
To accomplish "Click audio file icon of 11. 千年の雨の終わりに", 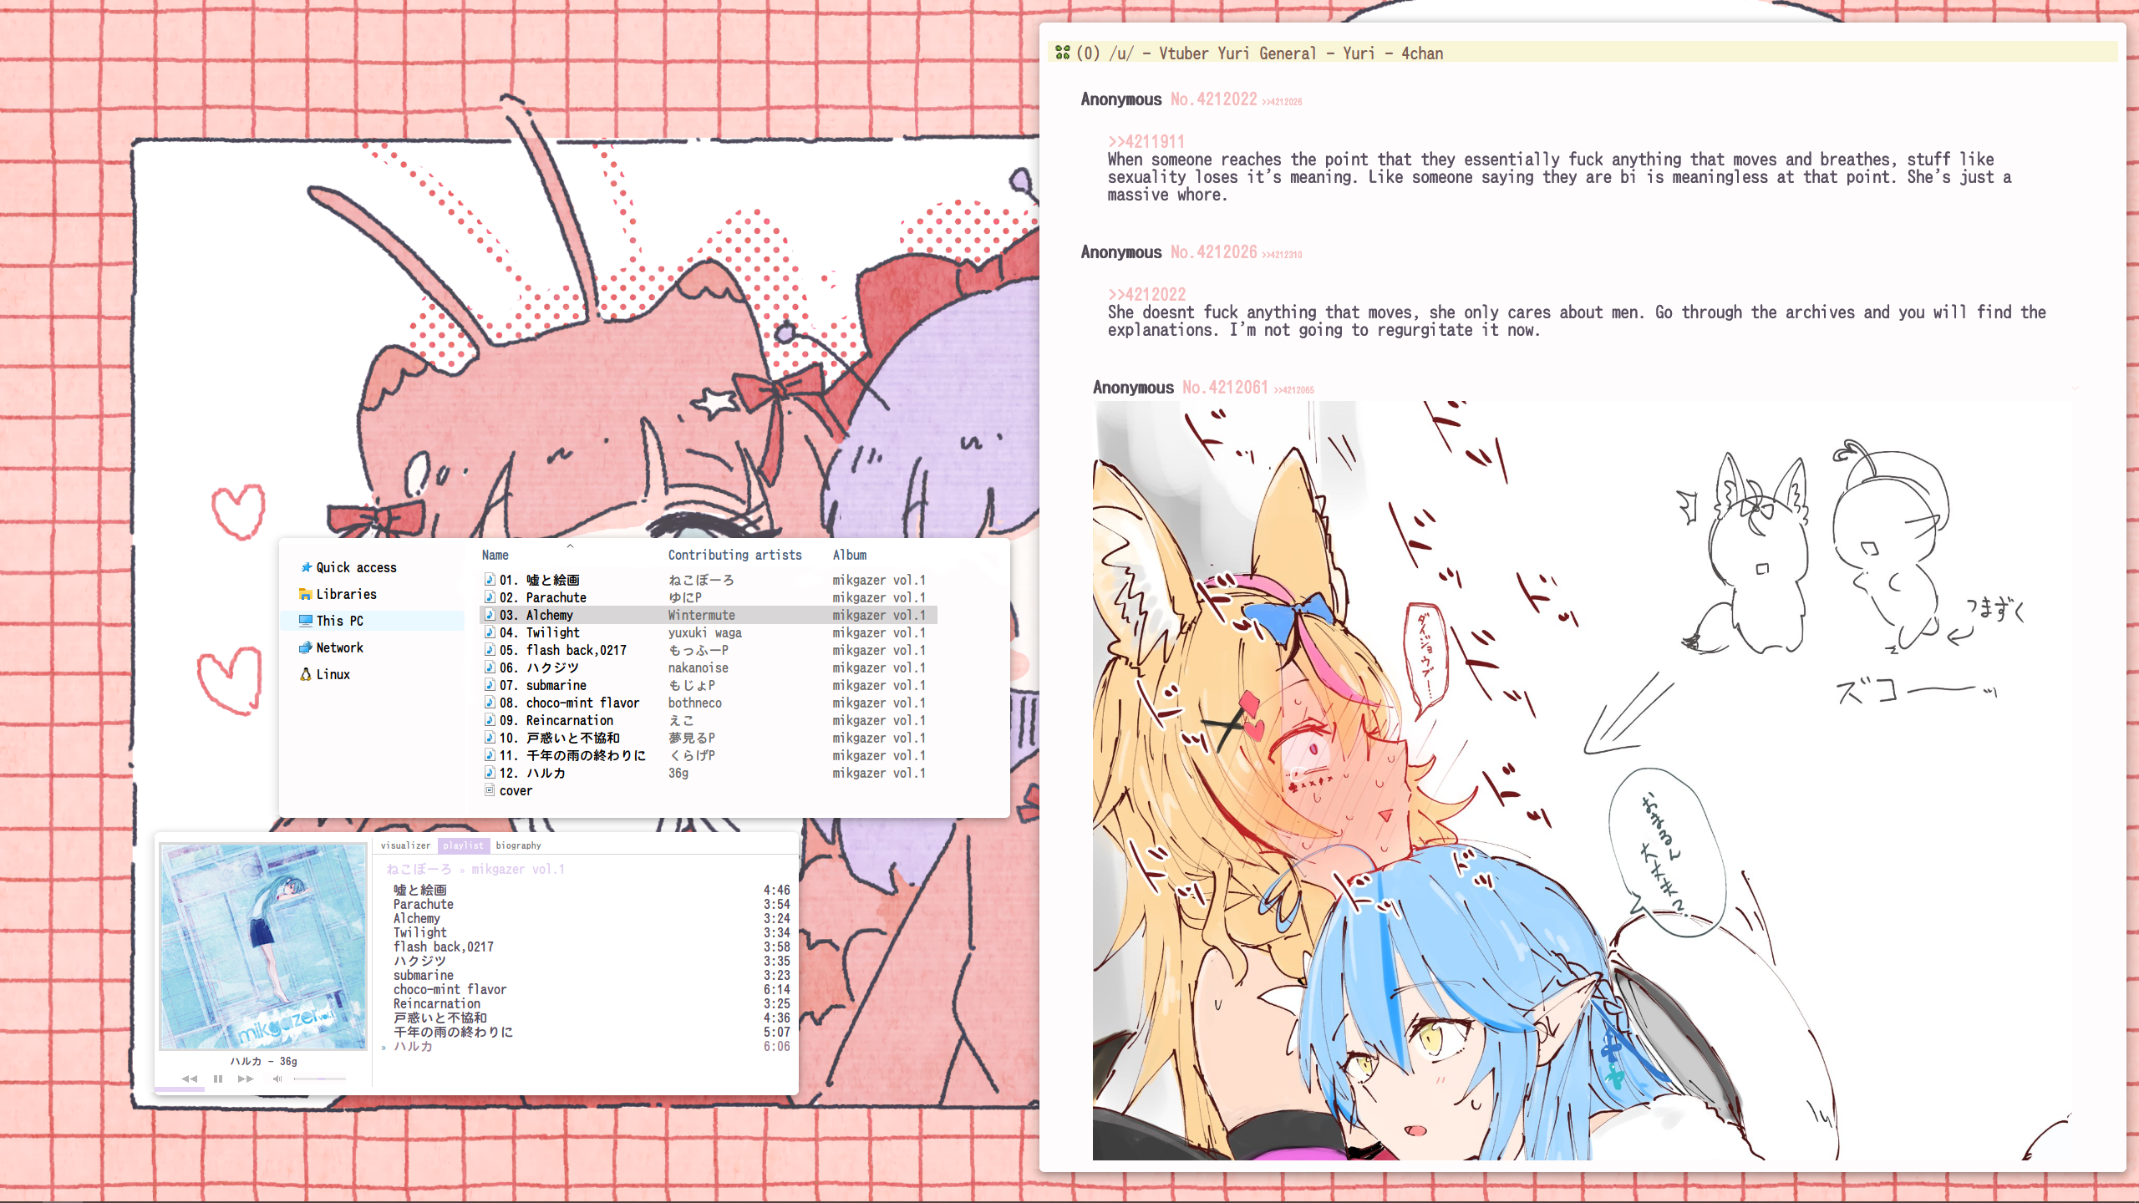I will point(490,755).
